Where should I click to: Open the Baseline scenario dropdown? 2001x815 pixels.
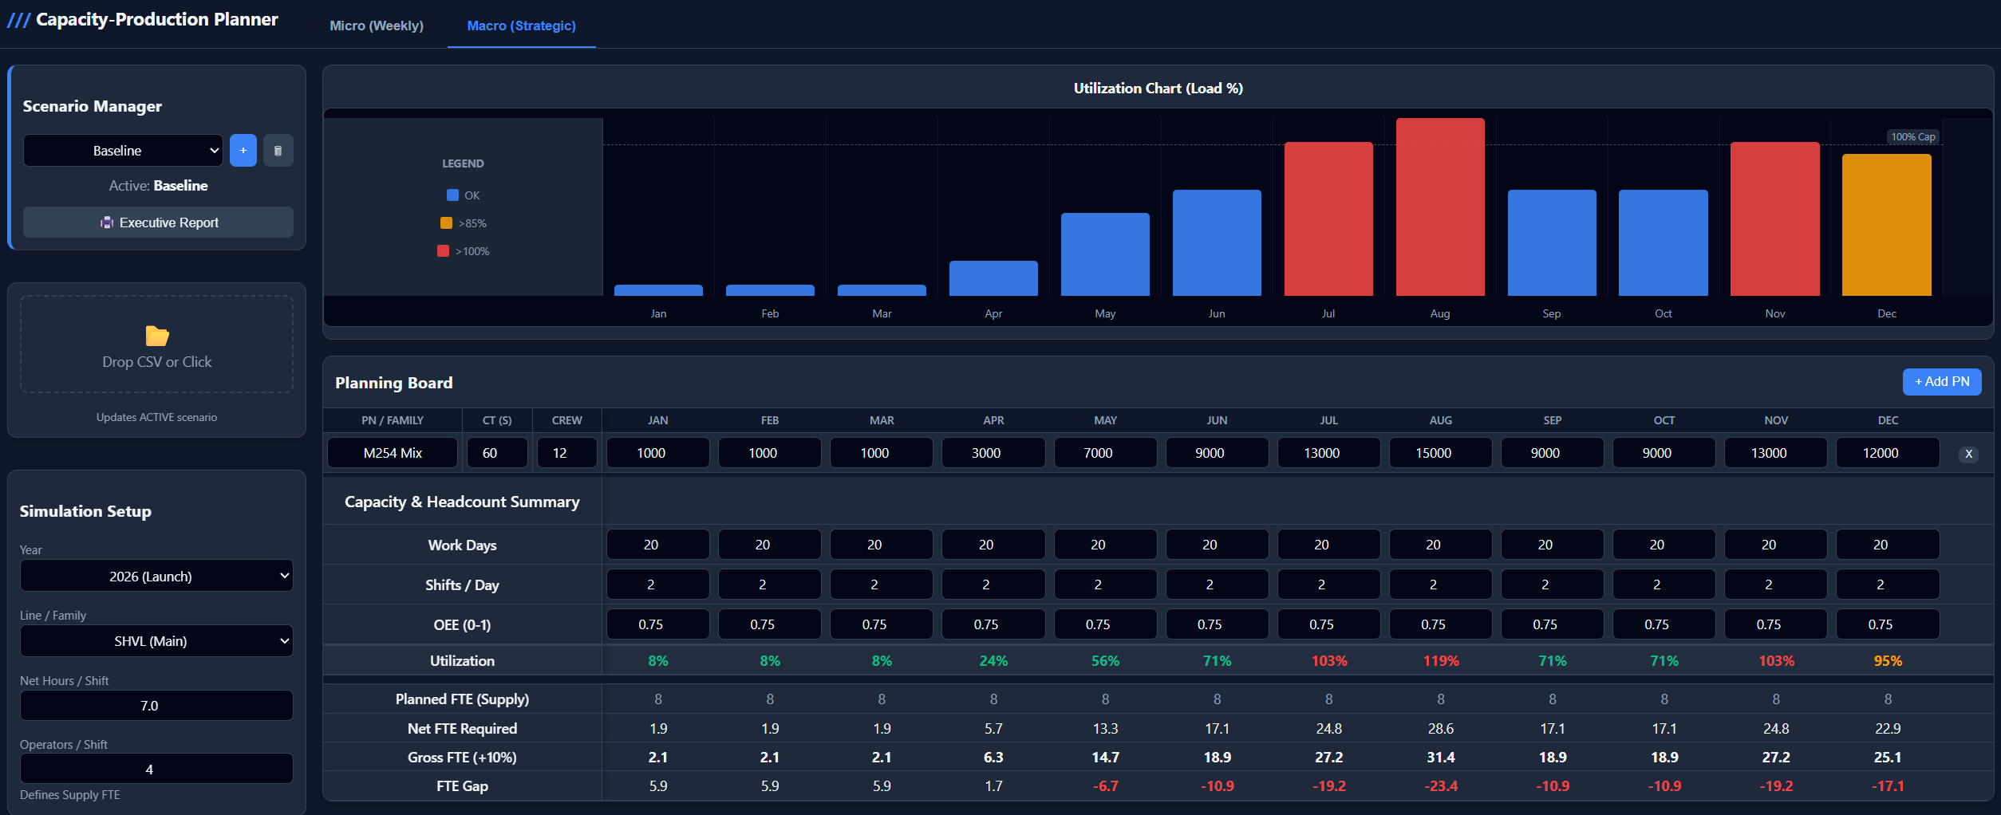[x=122, y=150]
